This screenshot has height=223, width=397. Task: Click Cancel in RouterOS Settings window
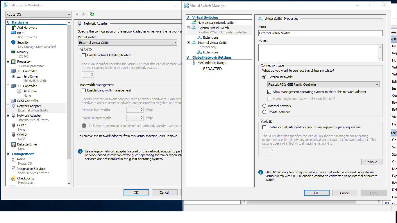(164, 192)
